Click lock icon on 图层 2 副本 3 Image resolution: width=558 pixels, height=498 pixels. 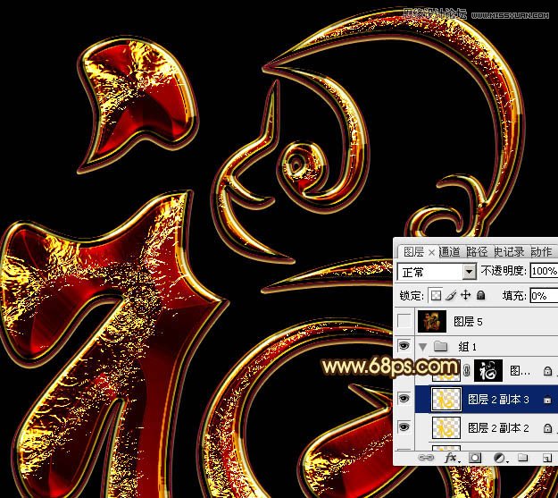547,400
